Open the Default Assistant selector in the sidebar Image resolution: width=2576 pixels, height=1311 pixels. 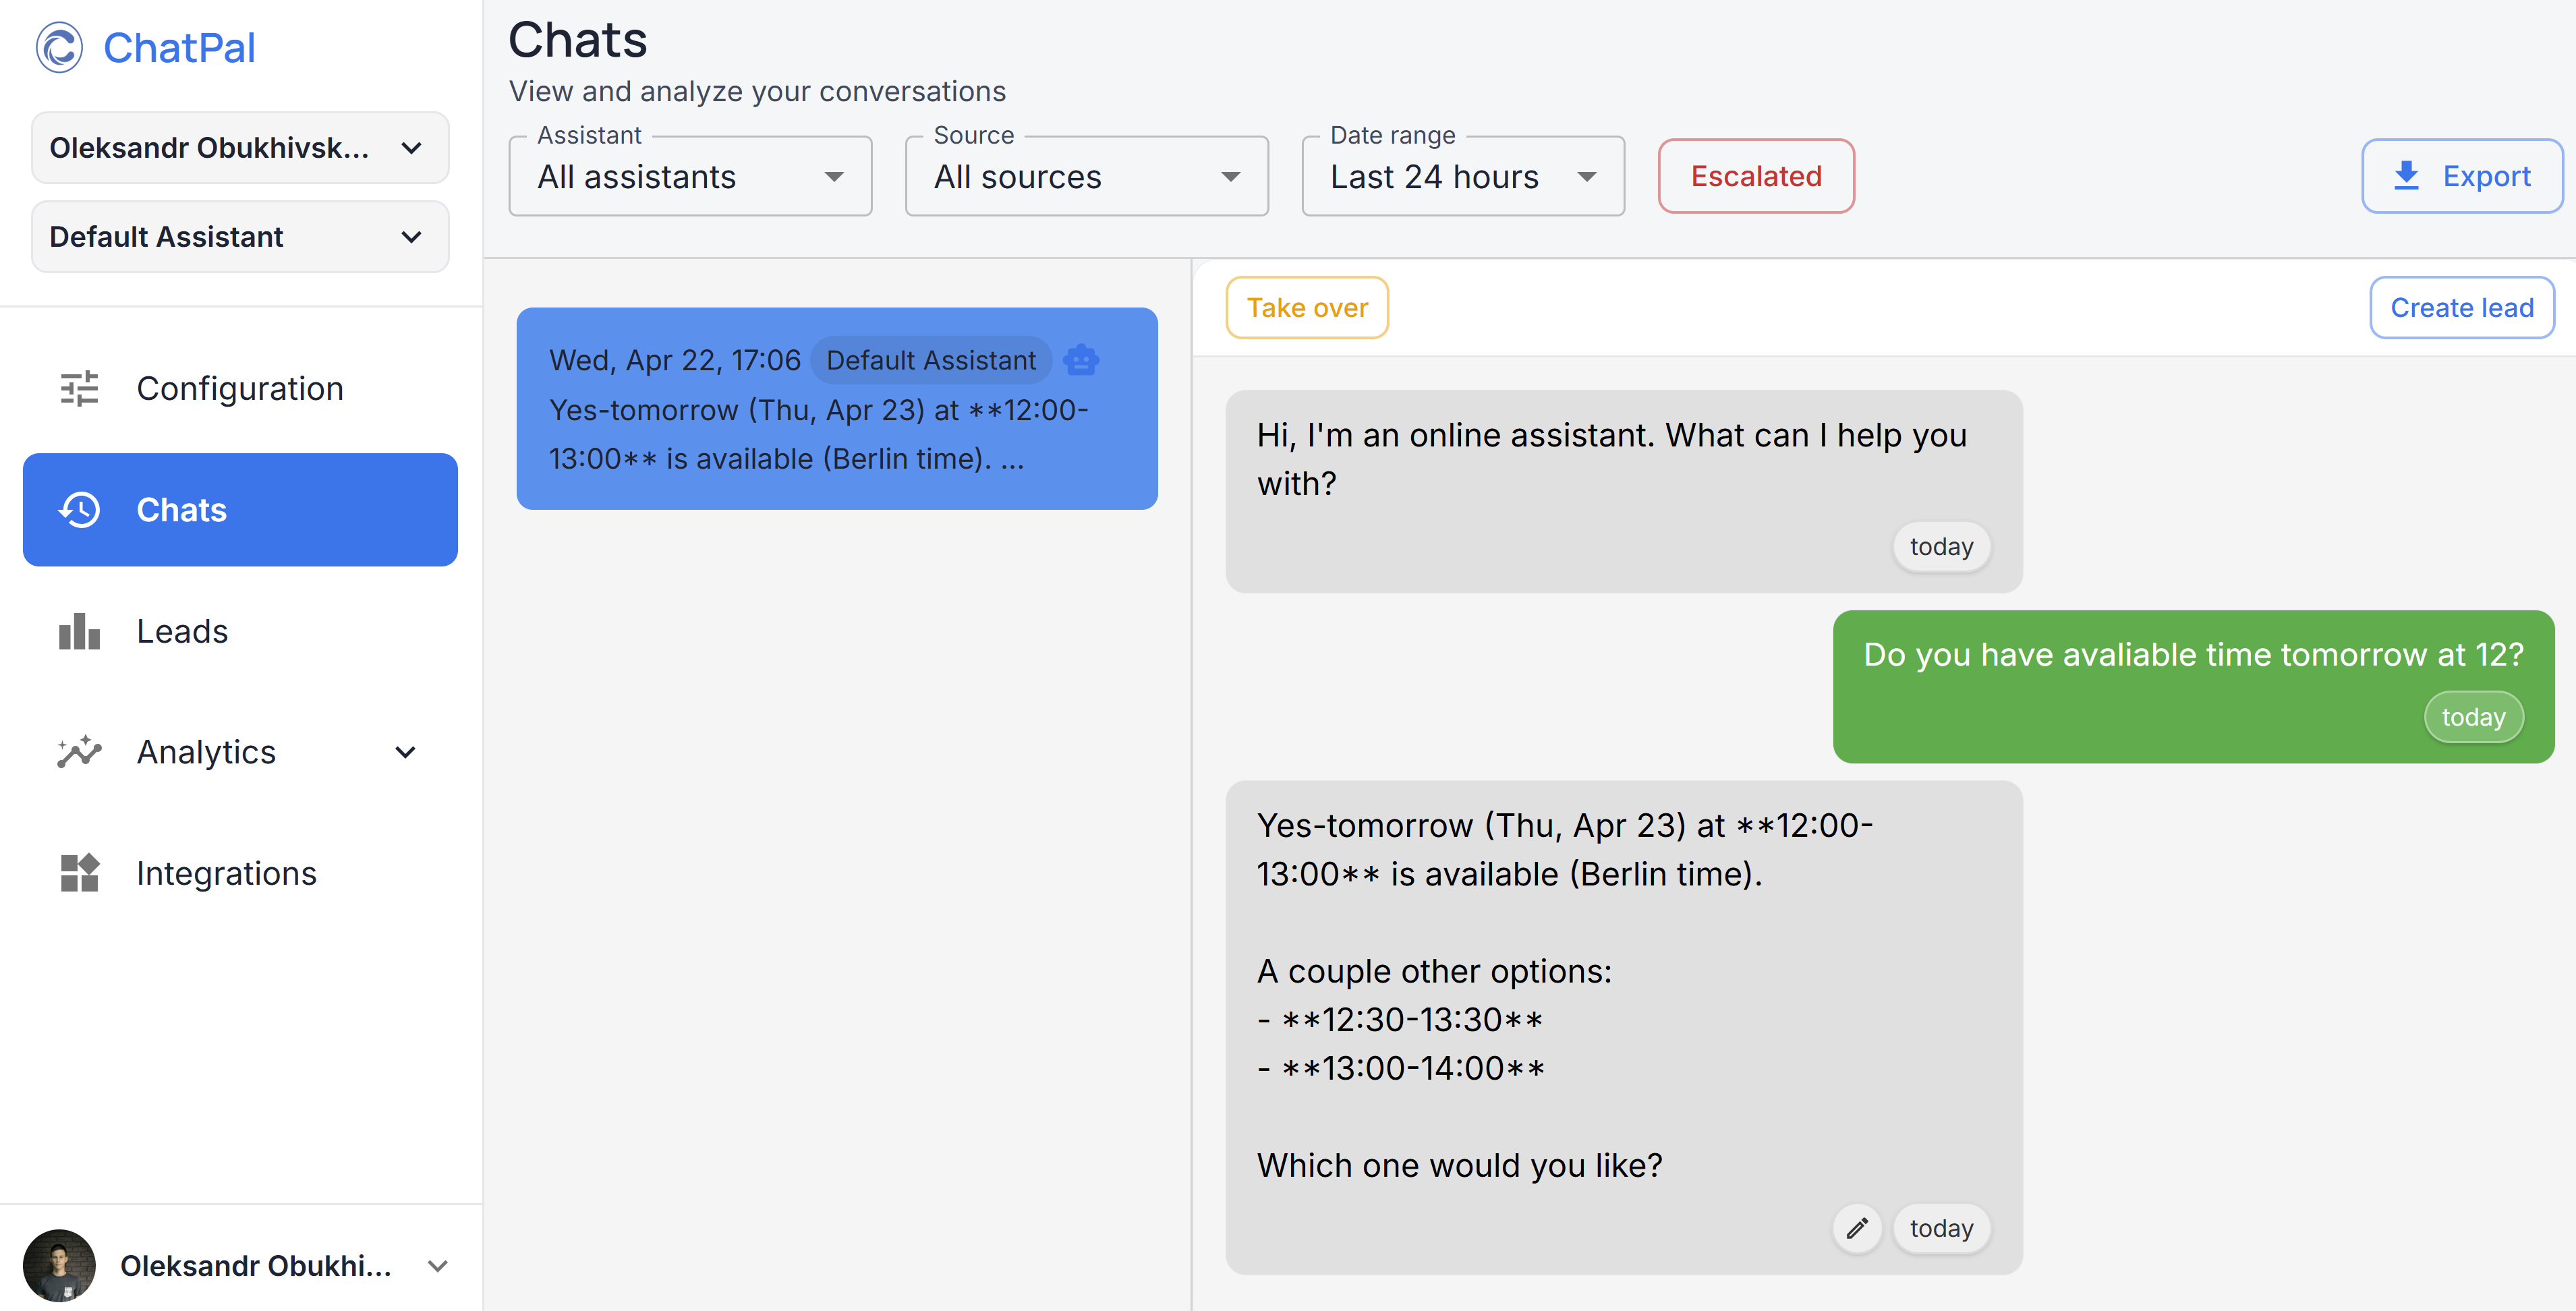pos(240,237)
